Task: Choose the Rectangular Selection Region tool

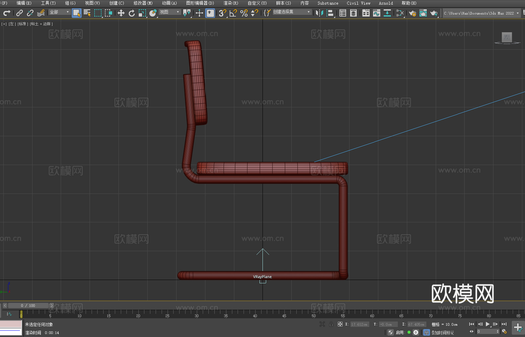Action: (x=98, y=13)
